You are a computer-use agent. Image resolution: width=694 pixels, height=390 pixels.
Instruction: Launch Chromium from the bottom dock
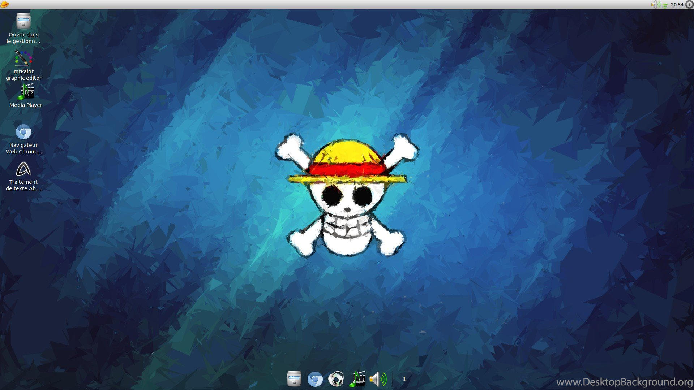[x=315, y=380]
